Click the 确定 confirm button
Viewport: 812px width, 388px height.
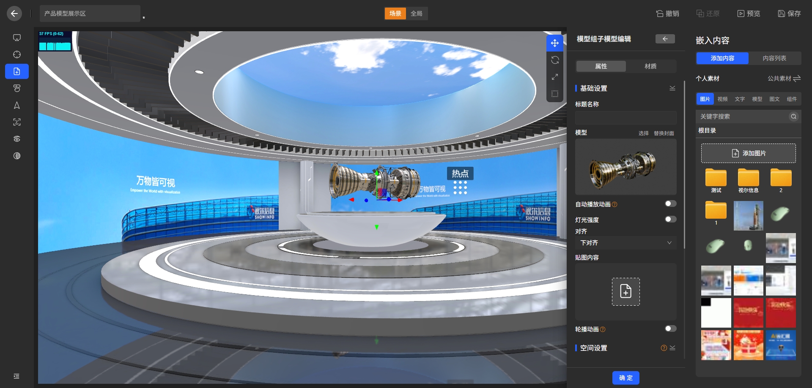click(x=625, y=378)
